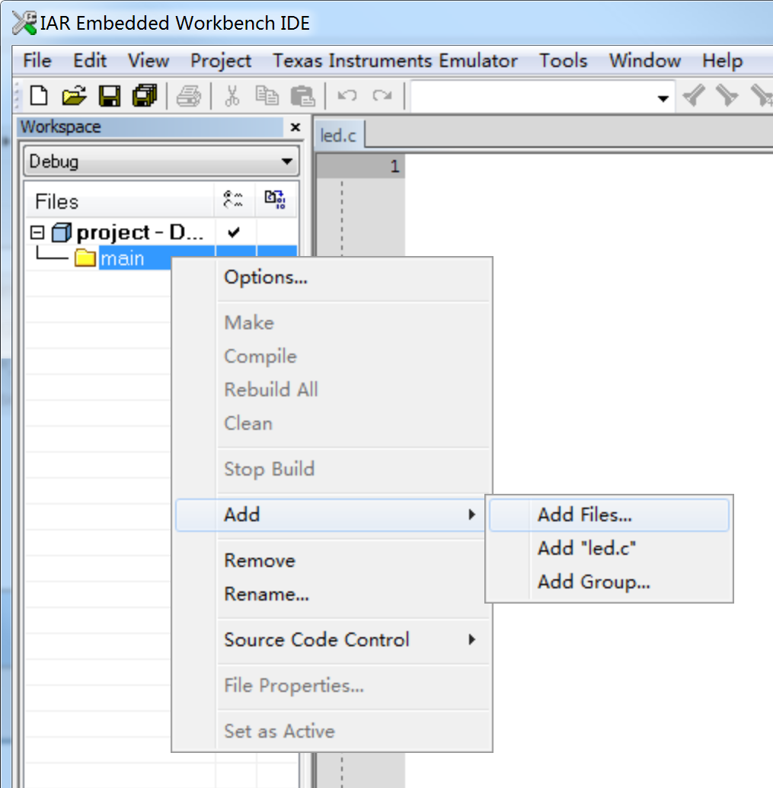Select Rename... in the context menu
The width and height of the screenshot is (773, 788).
click(x=331, y=594)
